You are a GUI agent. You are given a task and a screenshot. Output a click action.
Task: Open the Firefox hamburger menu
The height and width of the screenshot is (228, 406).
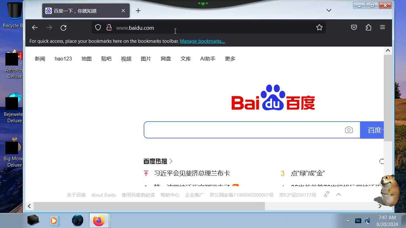click(x=383, y=28)
